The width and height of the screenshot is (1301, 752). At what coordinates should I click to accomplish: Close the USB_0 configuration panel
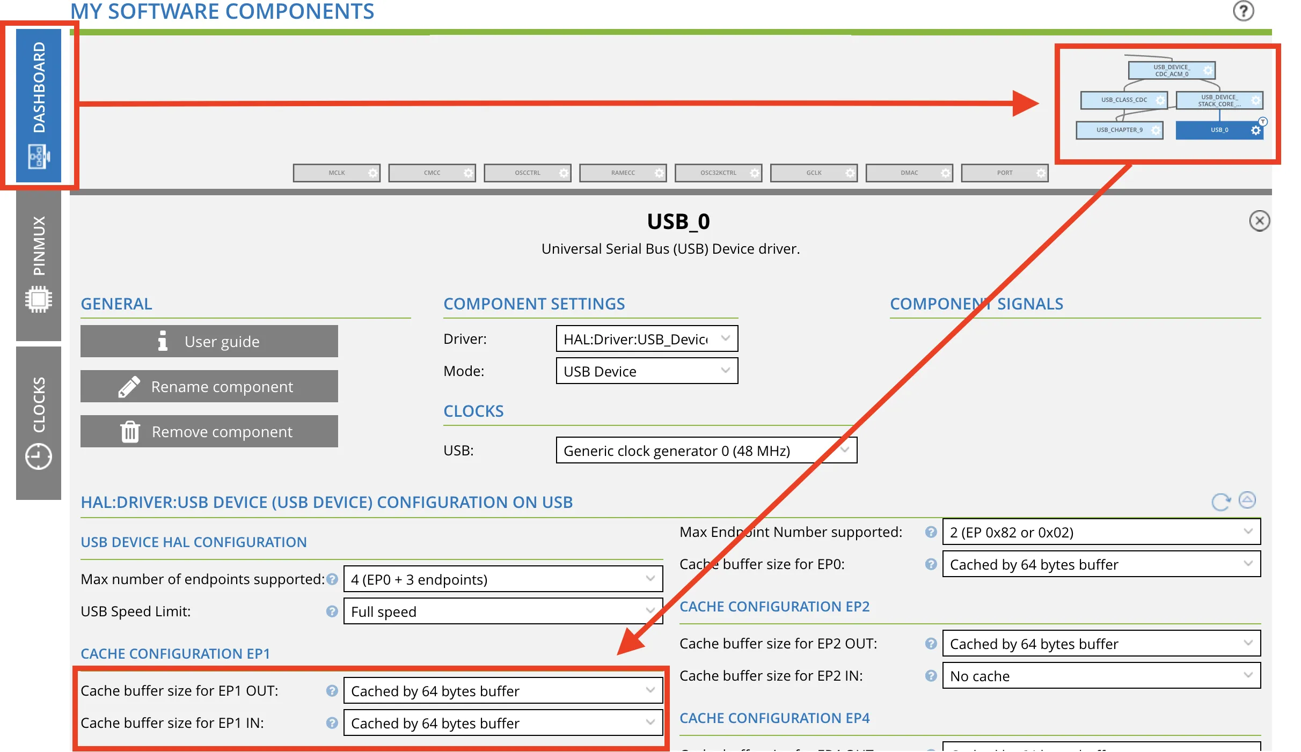(1259, 221)
